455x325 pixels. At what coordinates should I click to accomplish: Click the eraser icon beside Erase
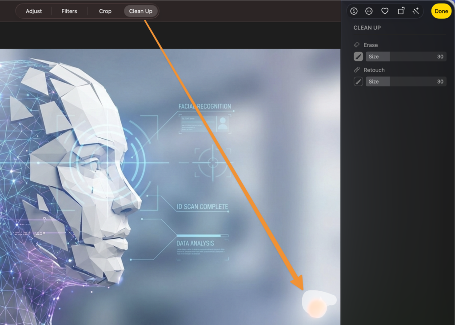click(357, 45)
